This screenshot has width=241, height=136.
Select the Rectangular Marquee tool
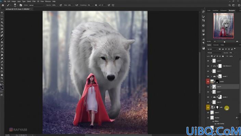coord(2,16)
